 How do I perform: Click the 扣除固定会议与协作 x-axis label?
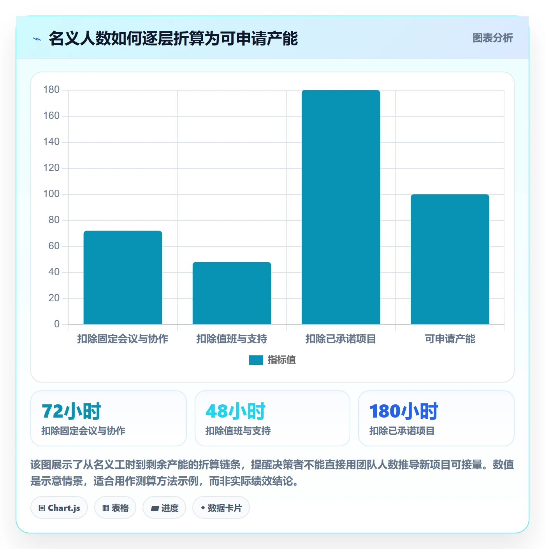(x=123, y=339)
